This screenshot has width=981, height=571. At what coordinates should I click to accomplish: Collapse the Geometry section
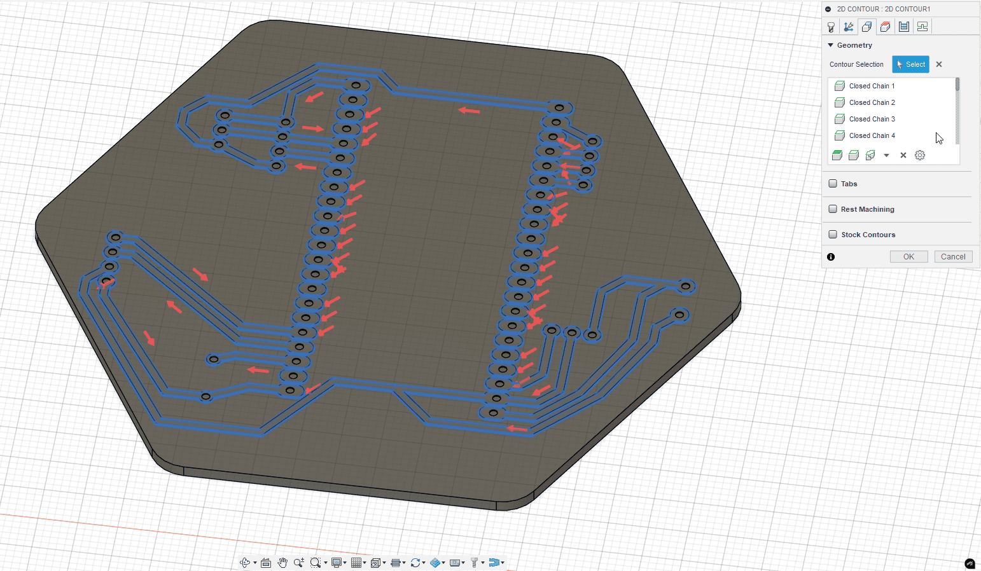[830, 45]
